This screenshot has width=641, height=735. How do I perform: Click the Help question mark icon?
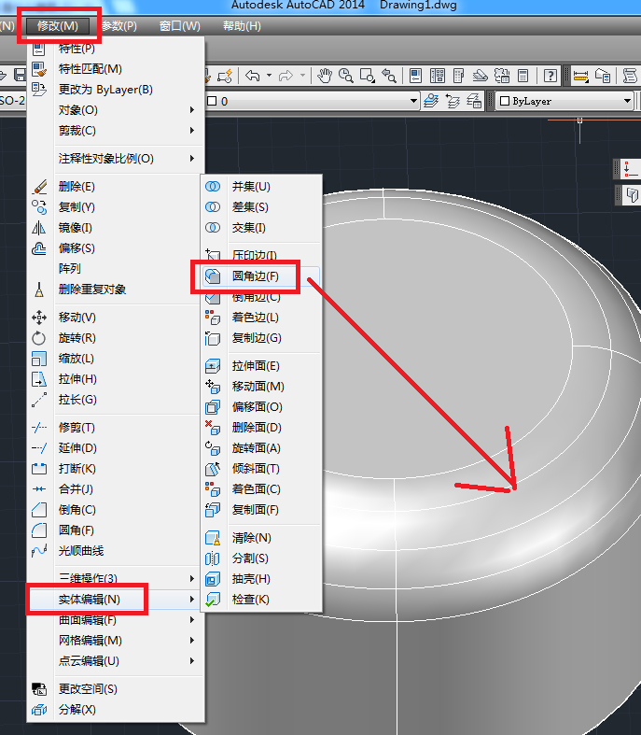click(x=550, y=76)
